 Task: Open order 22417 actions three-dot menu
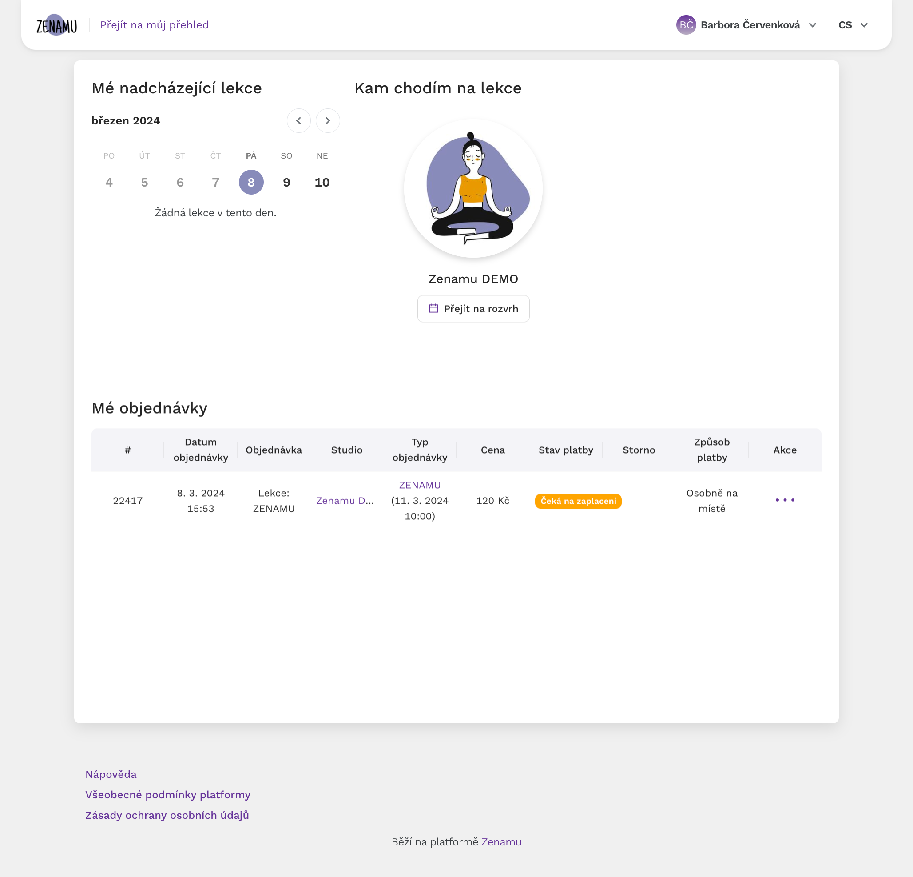[785, 500]
